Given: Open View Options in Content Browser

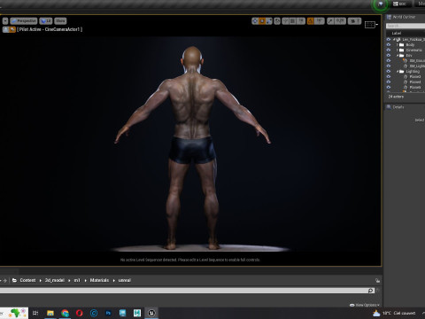Looking at the screenshot, I should [365, 305].
